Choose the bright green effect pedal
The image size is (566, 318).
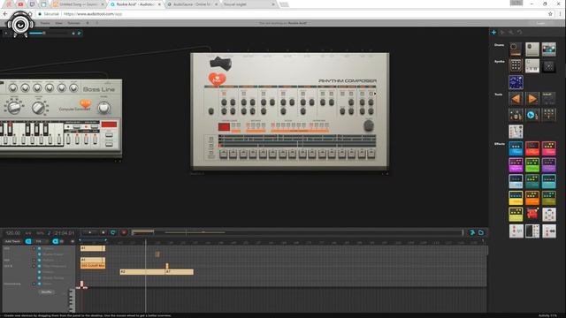point(532,165)
